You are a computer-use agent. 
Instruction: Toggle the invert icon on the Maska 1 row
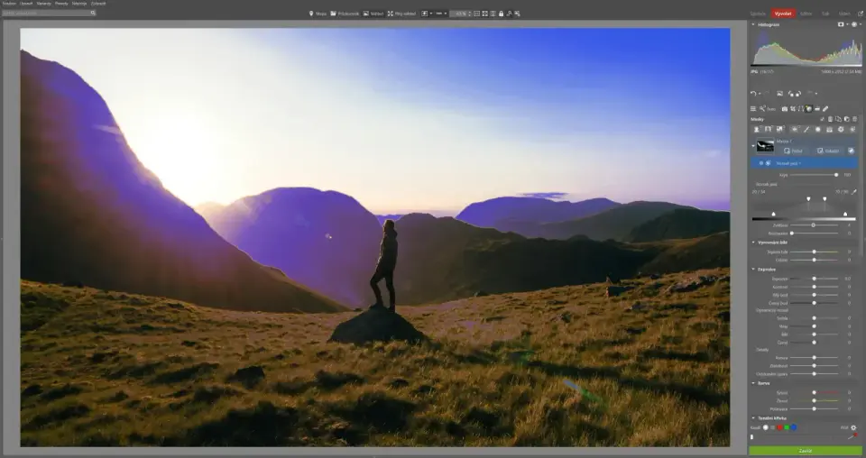851,151
